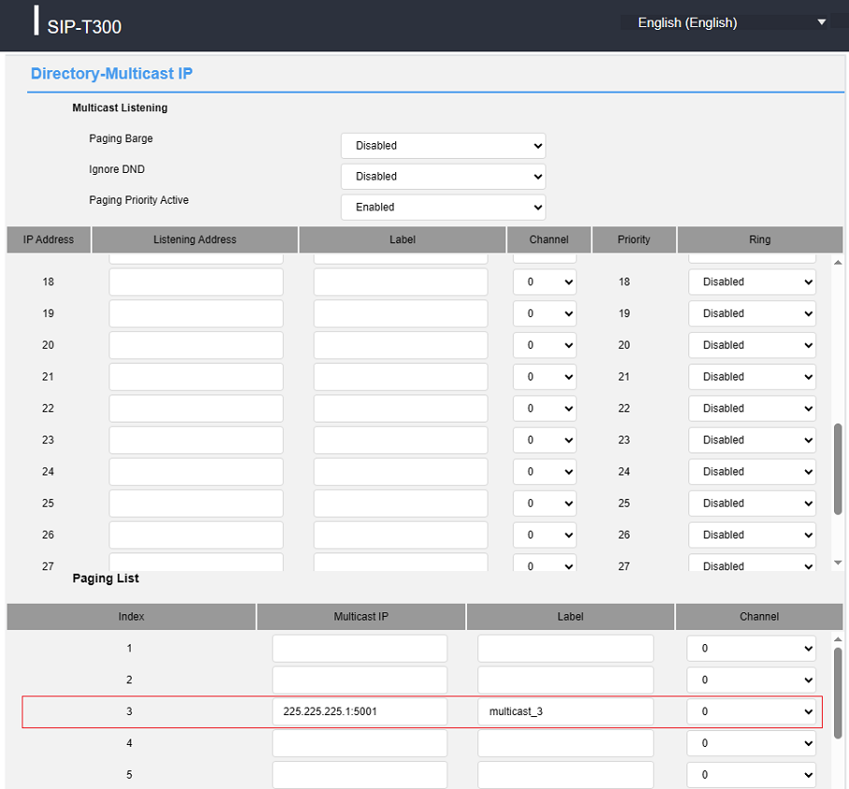Open Channel dropdown for listening row 18
Screen dimensions: 849x789
click(545, 282)
